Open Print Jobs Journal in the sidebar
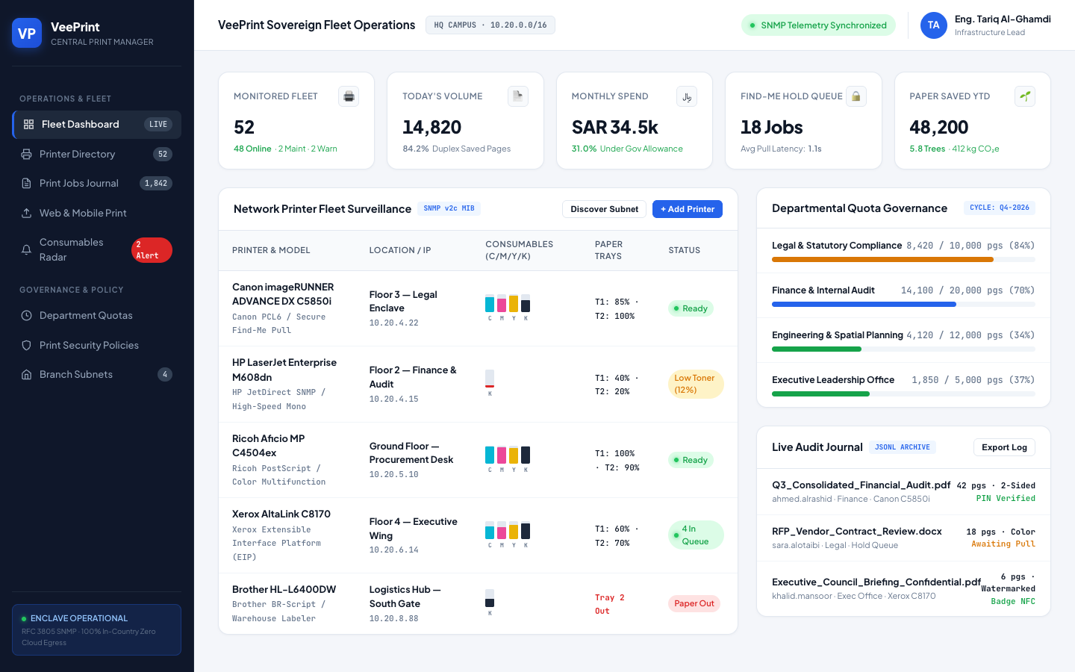The height and width of the screenshot is (672, 1075). coord(96,183)
